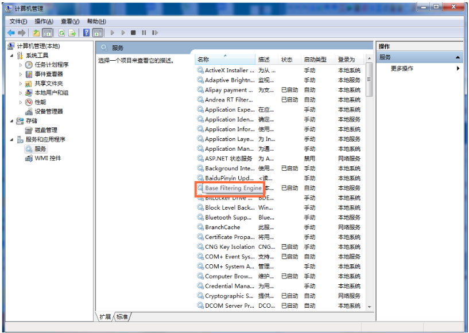
Task: Select the Adaptive Brightness service row
Action: (280, 80)
